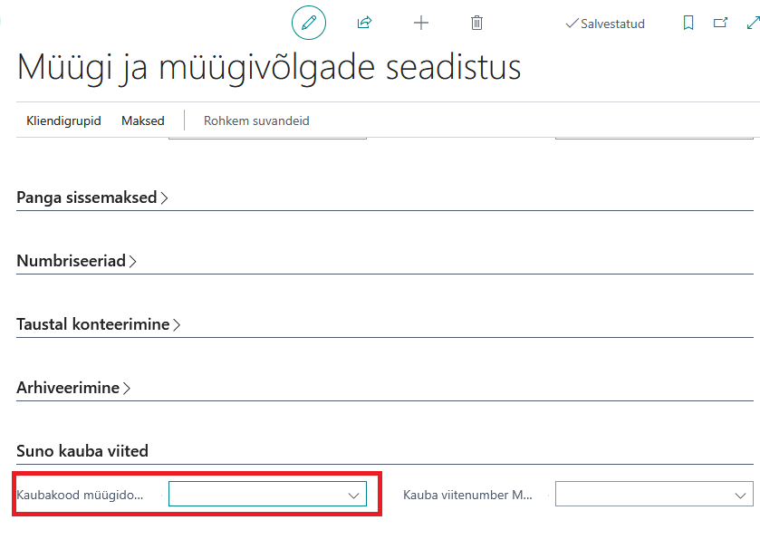Open the Maksed menu item
The width and height of the screenshot is (760, 549).
pos(143,120)
